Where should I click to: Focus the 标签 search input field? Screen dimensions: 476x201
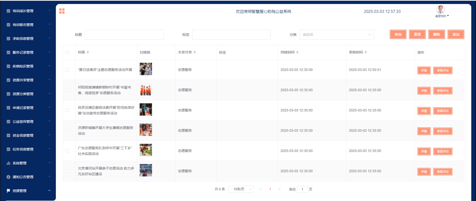coord(232,35)
